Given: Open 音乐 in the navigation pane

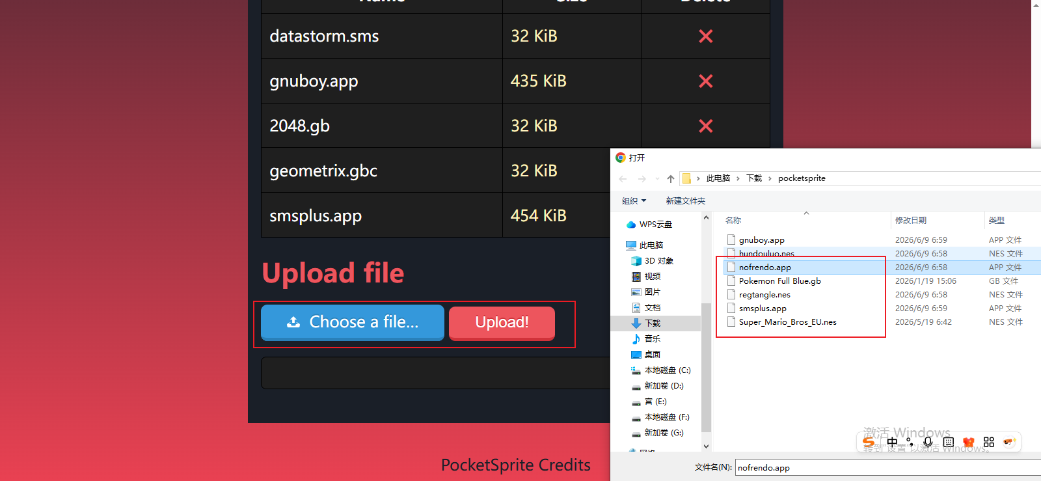Looking at the screenshot, I should coord(646,339).
